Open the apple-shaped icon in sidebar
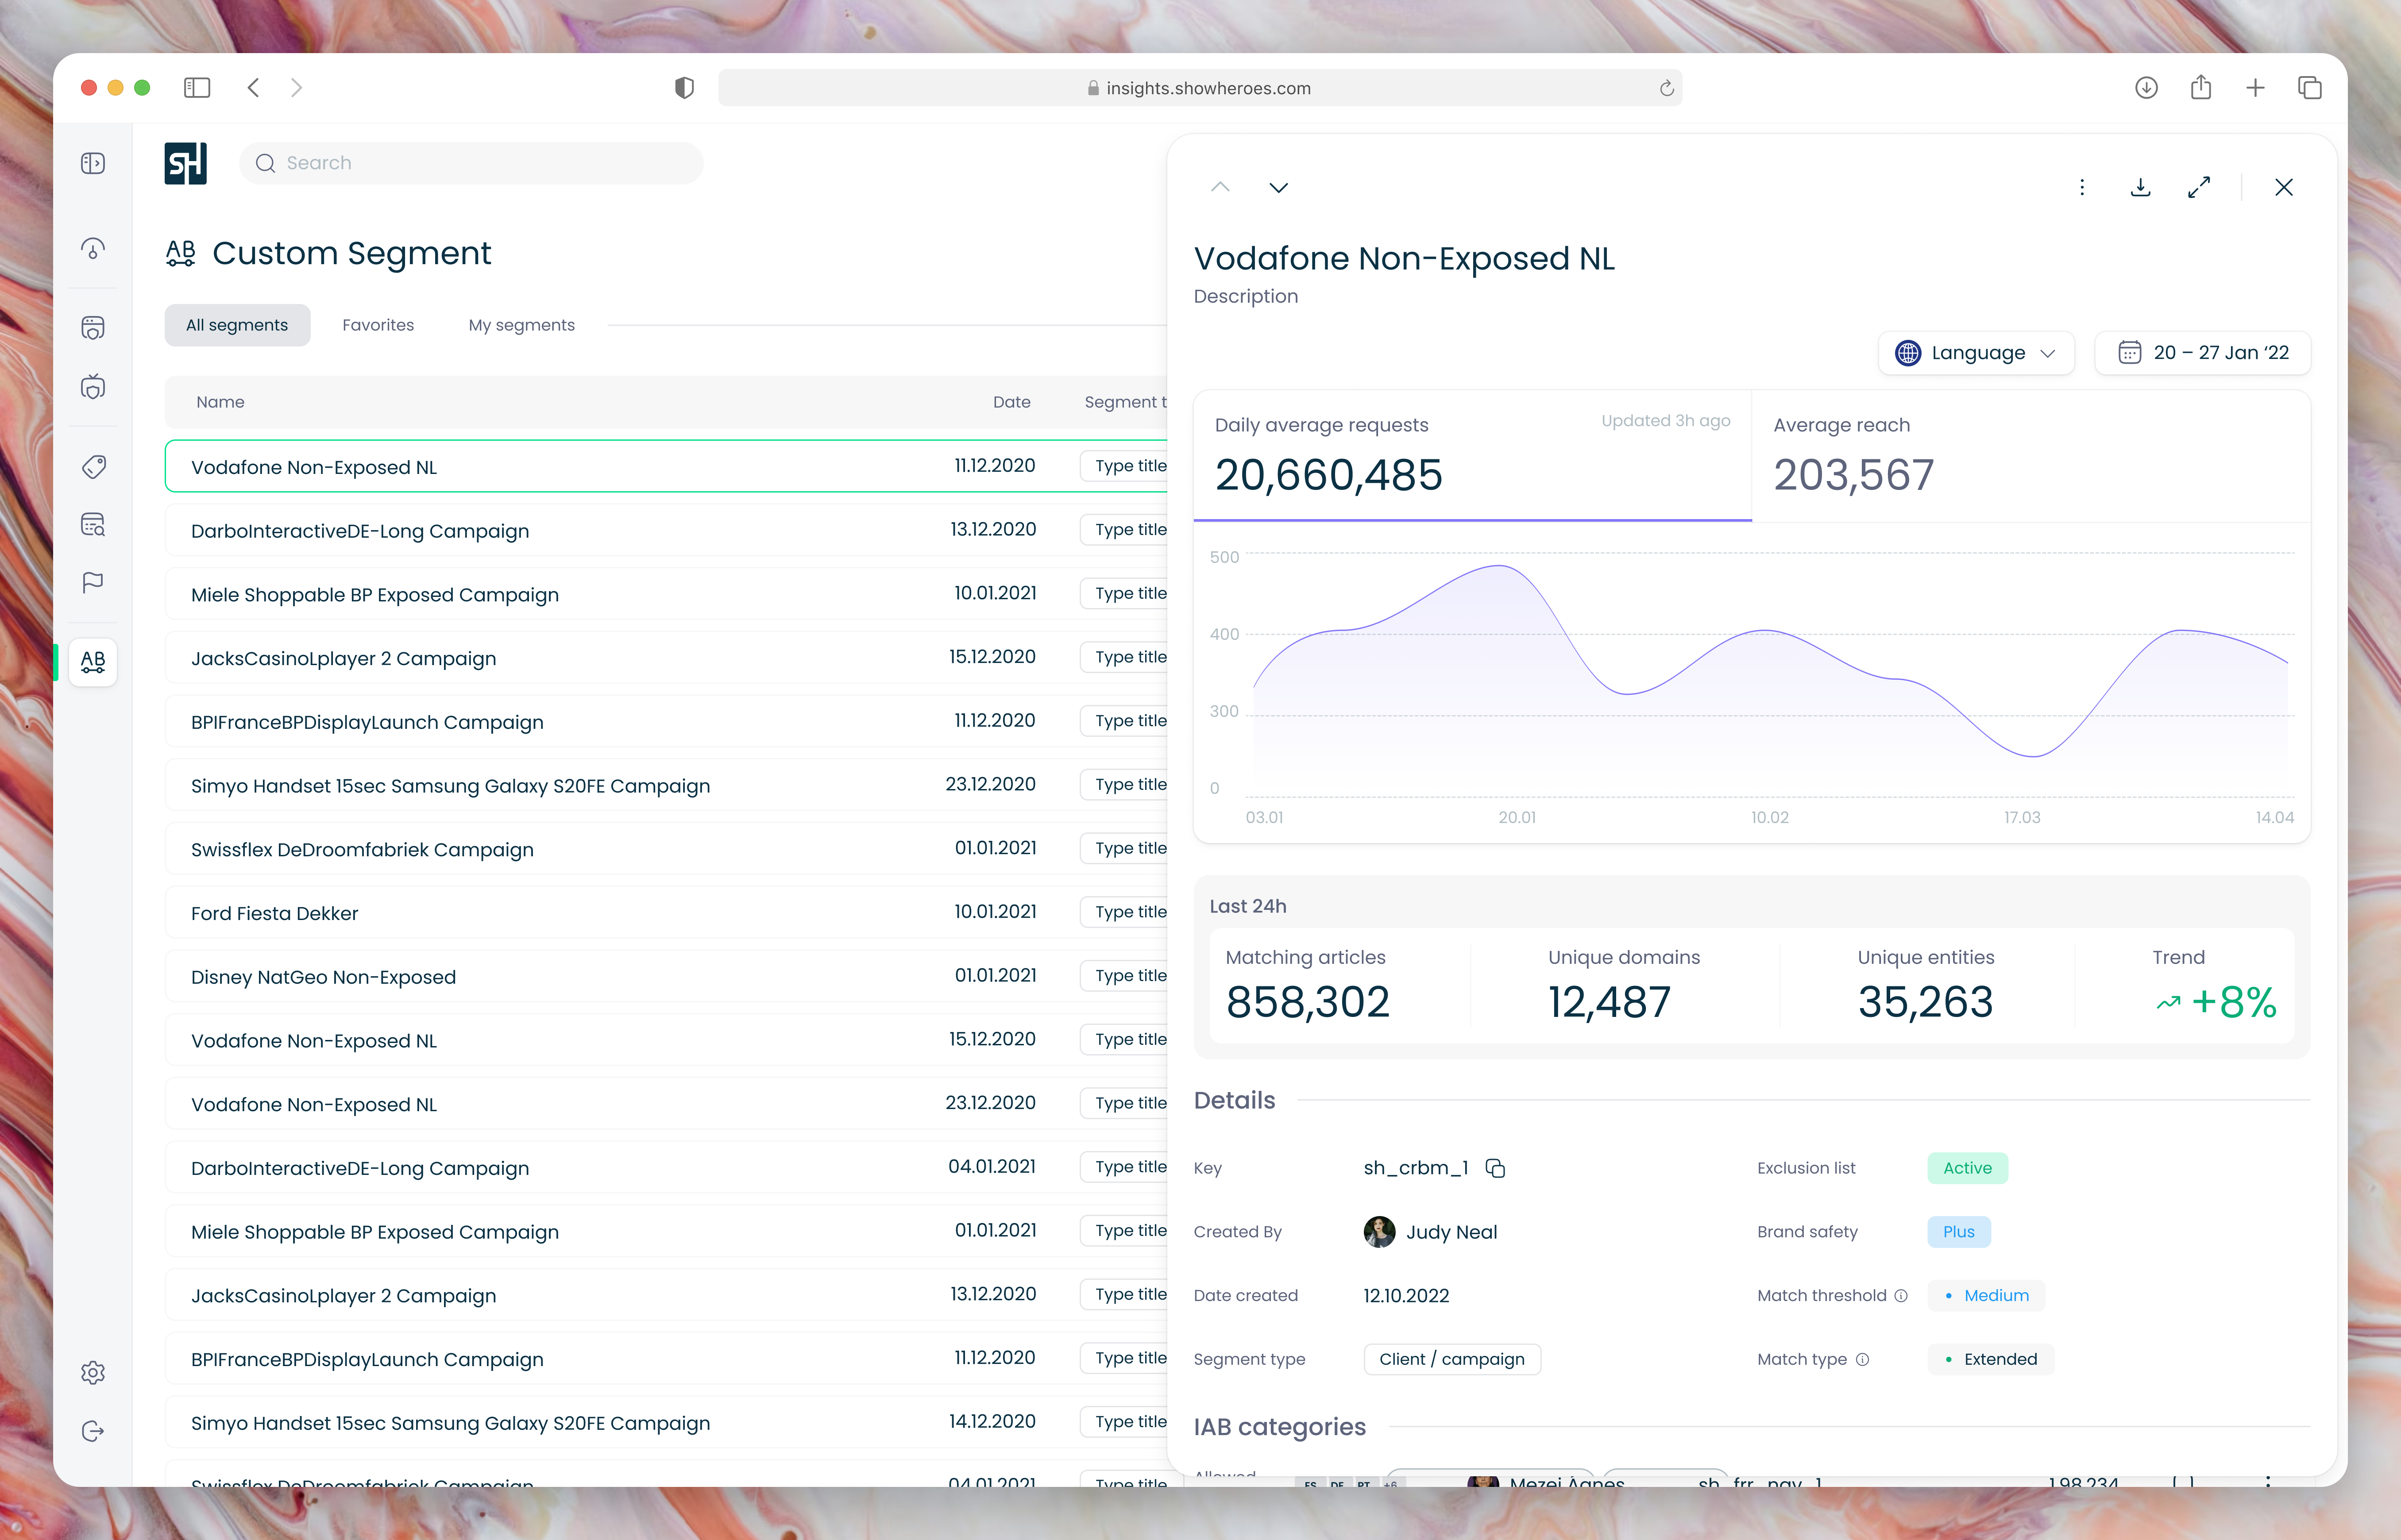Screen dimensions: 2401x1540 click(93, 387)
